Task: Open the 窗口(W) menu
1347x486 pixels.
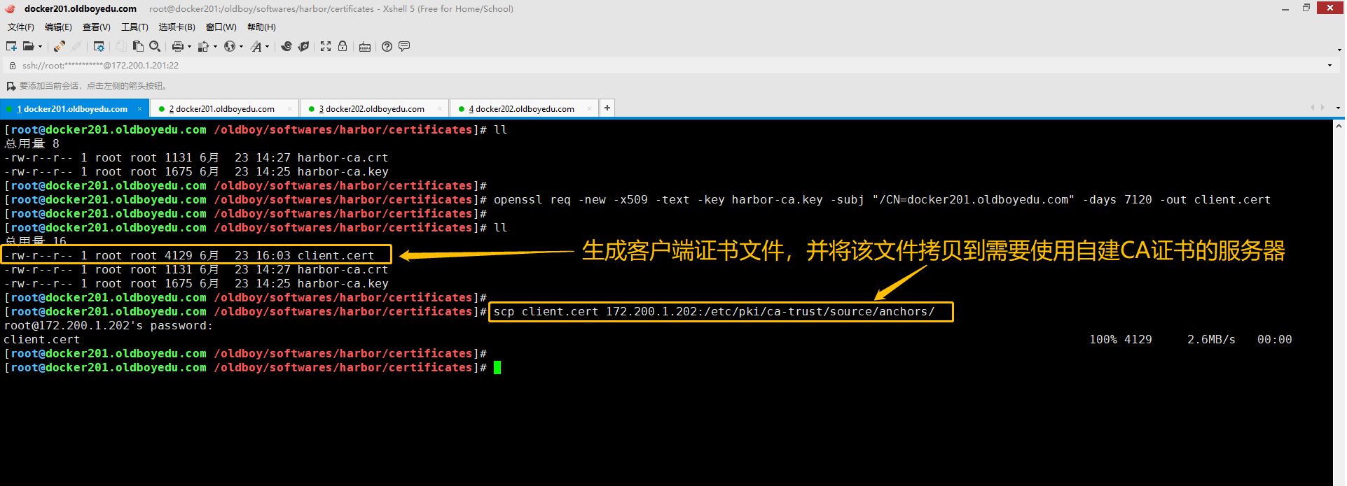Action: (x=221, y=27)
